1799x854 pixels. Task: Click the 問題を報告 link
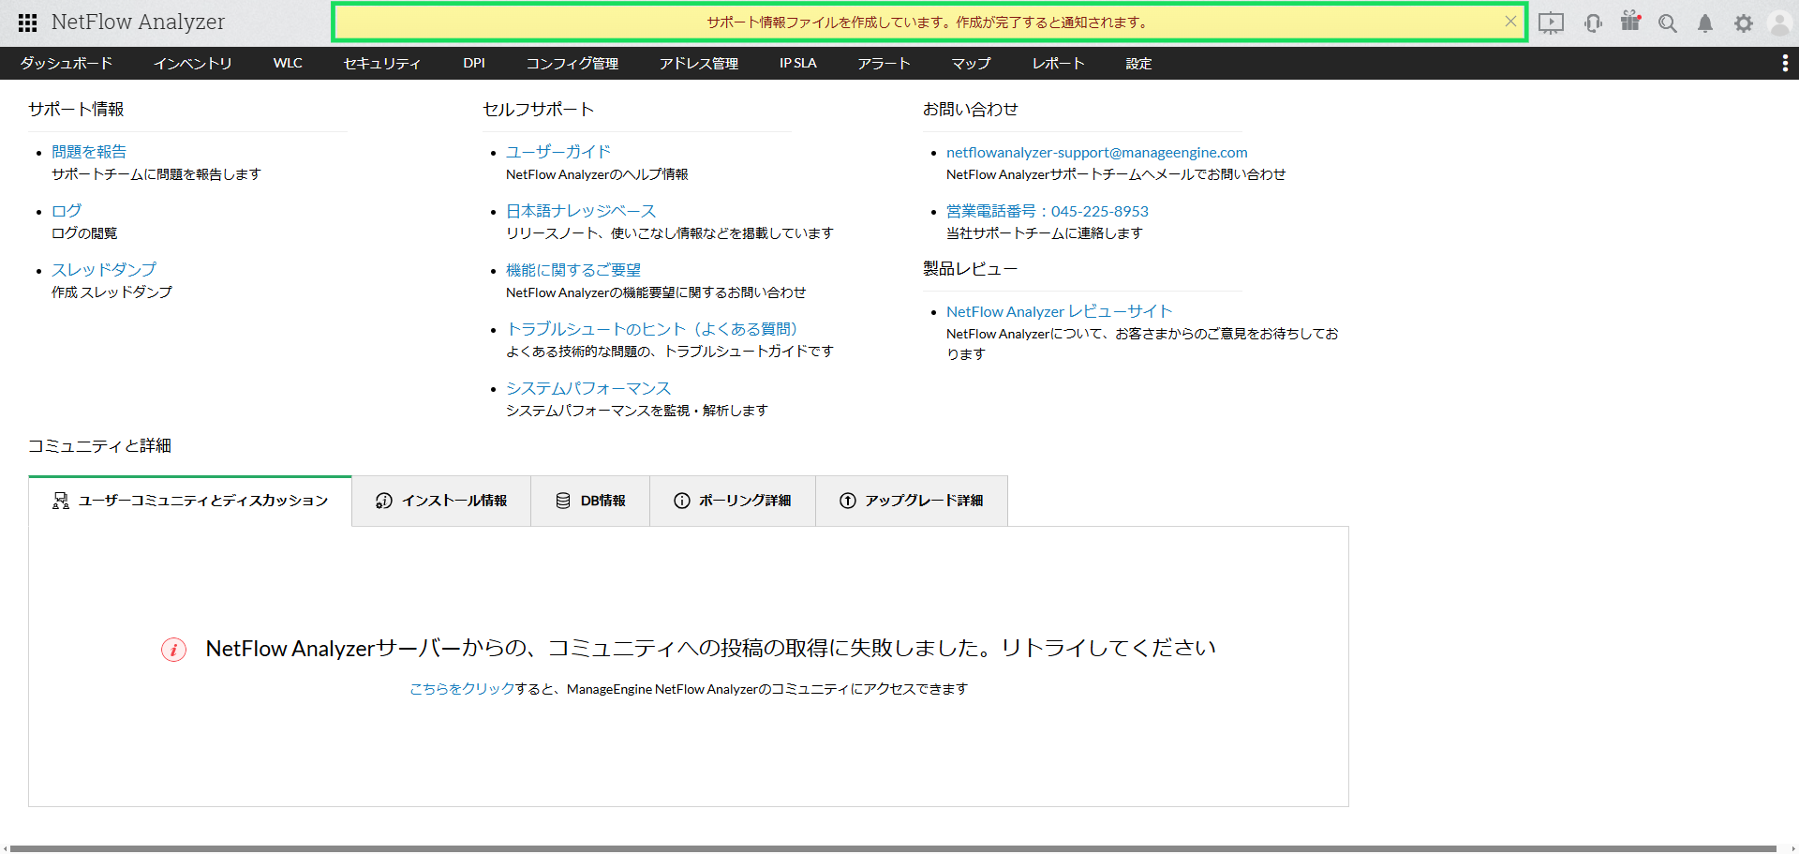pyautogui.click(x=89, y=152)
